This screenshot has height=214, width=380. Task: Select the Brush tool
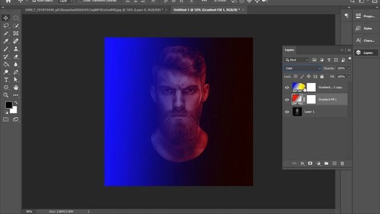[6, 49]
